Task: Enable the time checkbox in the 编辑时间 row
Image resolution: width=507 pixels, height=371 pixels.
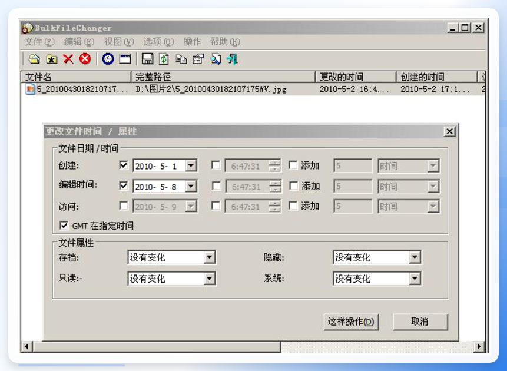Action: [x=216, y=185]
